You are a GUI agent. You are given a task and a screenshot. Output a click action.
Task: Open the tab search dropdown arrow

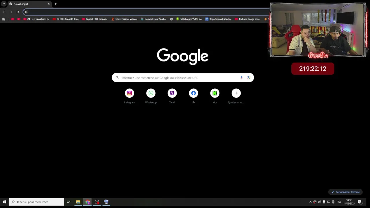coord(4,4)
